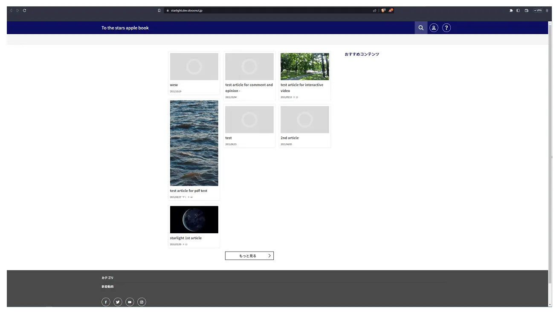Viewport: 559px width, 313px height.
Task: Open 'test article for pdf test' water image
Action: coord(194,143)
